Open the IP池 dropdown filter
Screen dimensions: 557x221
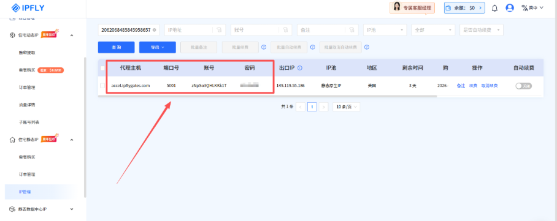[385, 30]
